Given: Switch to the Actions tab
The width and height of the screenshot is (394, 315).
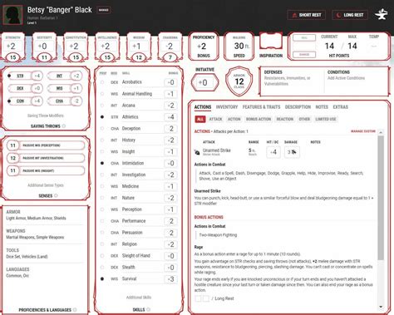Looking at the screenshot, I should tap(203, 107).
